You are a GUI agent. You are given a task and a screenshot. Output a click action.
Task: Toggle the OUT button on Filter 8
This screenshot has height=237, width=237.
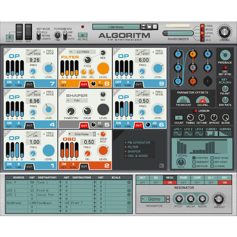(84, 84)
